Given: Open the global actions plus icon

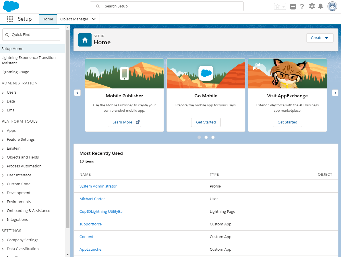Looking at the screenshot, I should click(293, 7).
